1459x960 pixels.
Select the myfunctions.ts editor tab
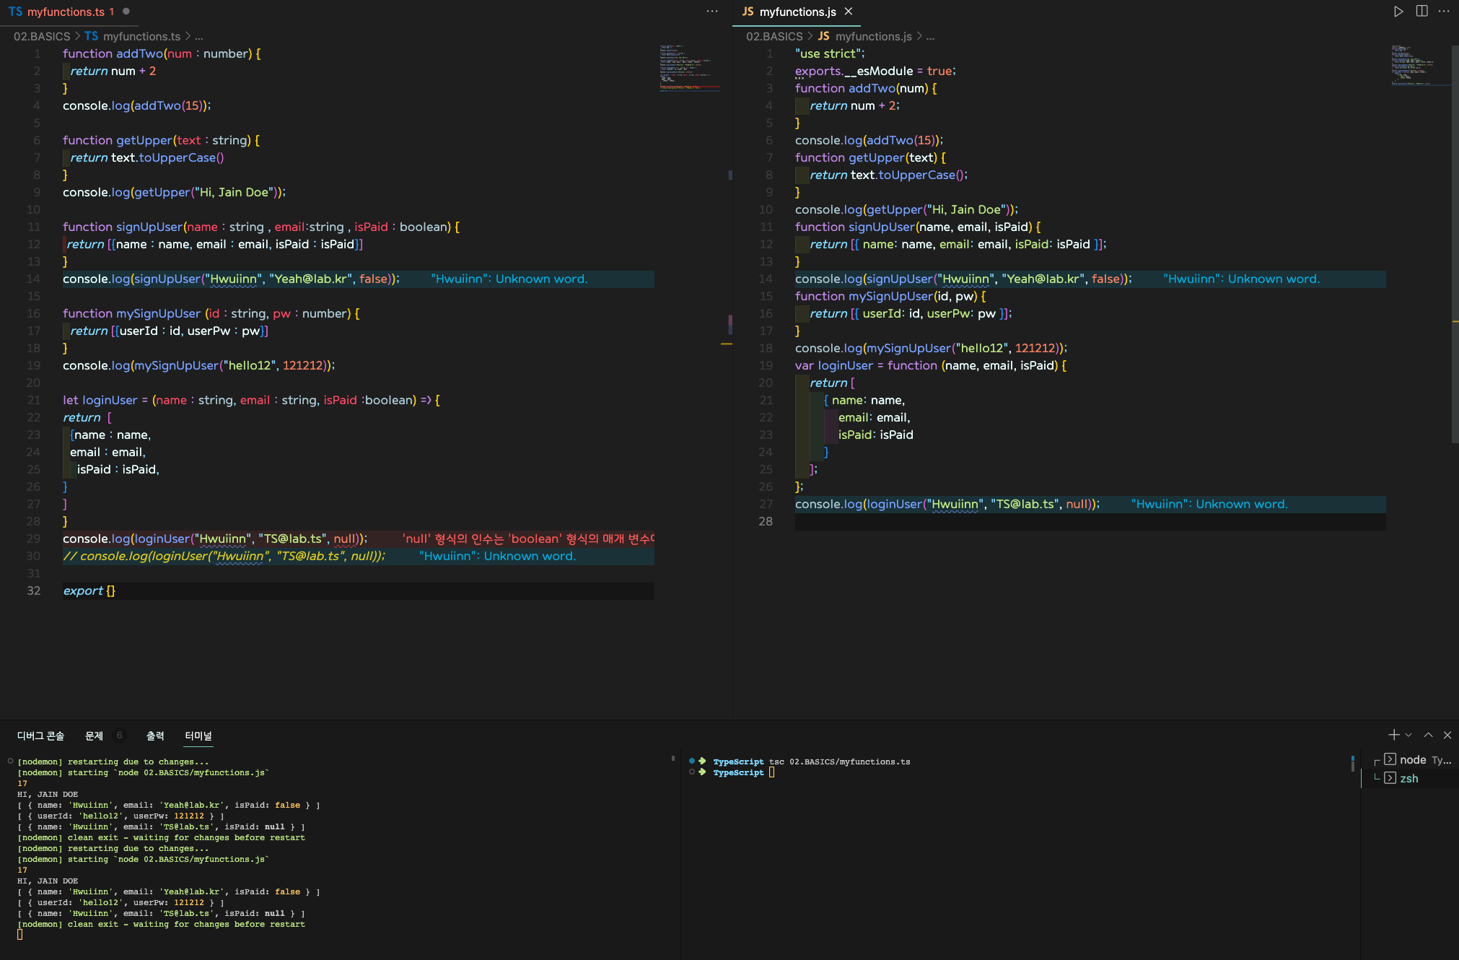(x=65, y=12)
